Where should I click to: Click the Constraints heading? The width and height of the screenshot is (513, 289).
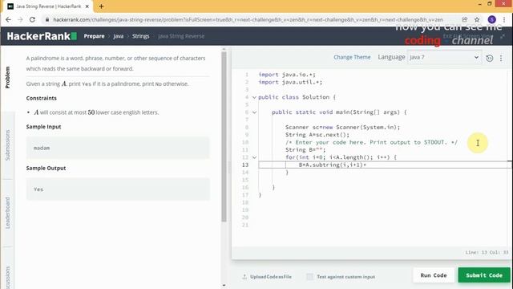pos(41,98)
